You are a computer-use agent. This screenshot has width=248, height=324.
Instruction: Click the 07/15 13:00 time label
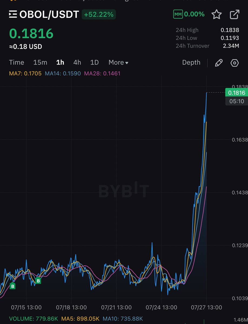point(26,307)
